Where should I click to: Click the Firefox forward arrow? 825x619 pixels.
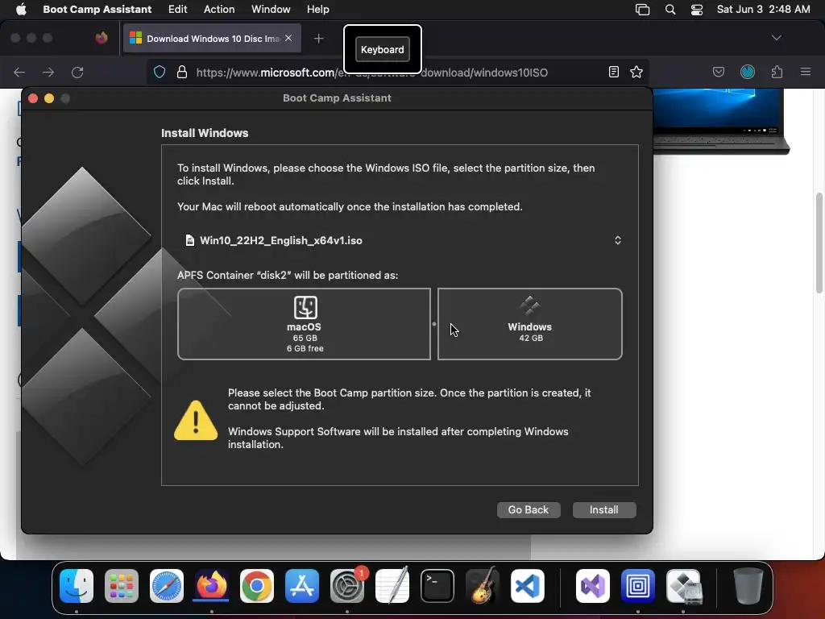(x=48, y=72)
